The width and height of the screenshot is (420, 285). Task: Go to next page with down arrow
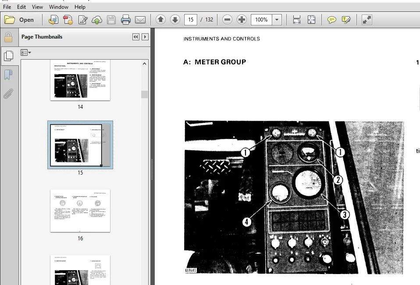pos(175,20)
